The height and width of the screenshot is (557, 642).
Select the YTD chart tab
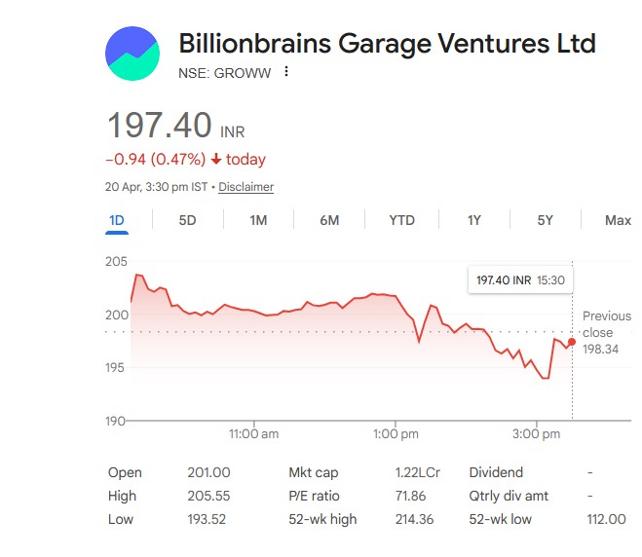[x=401, y=220]
